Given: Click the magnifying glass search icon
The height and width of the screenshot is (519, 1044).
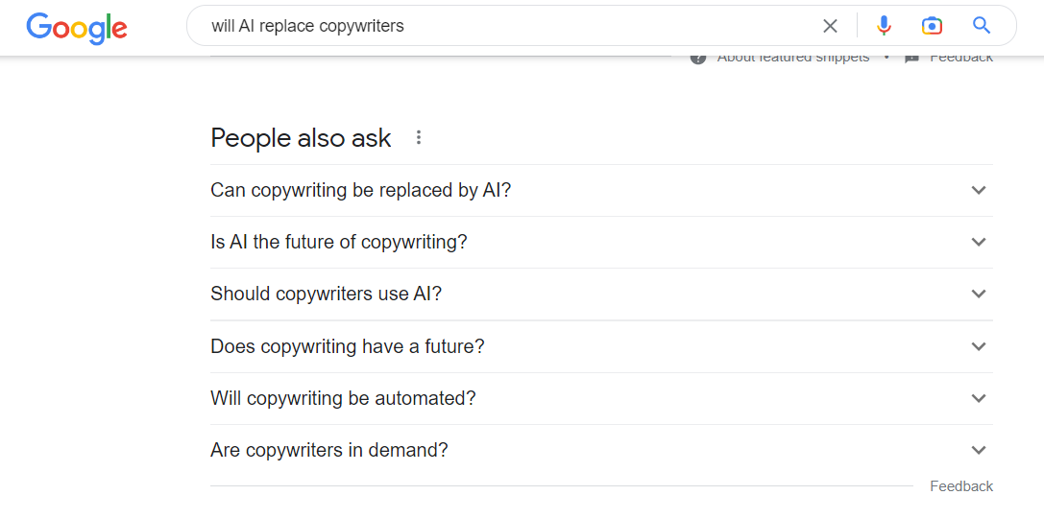Looking at the screenshot, I should 981,26.
